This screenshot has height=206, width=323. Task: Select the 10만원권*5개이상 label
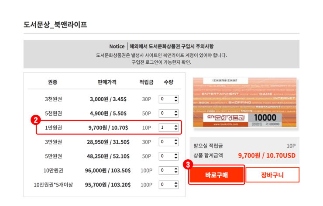click(x=53, y=185)
